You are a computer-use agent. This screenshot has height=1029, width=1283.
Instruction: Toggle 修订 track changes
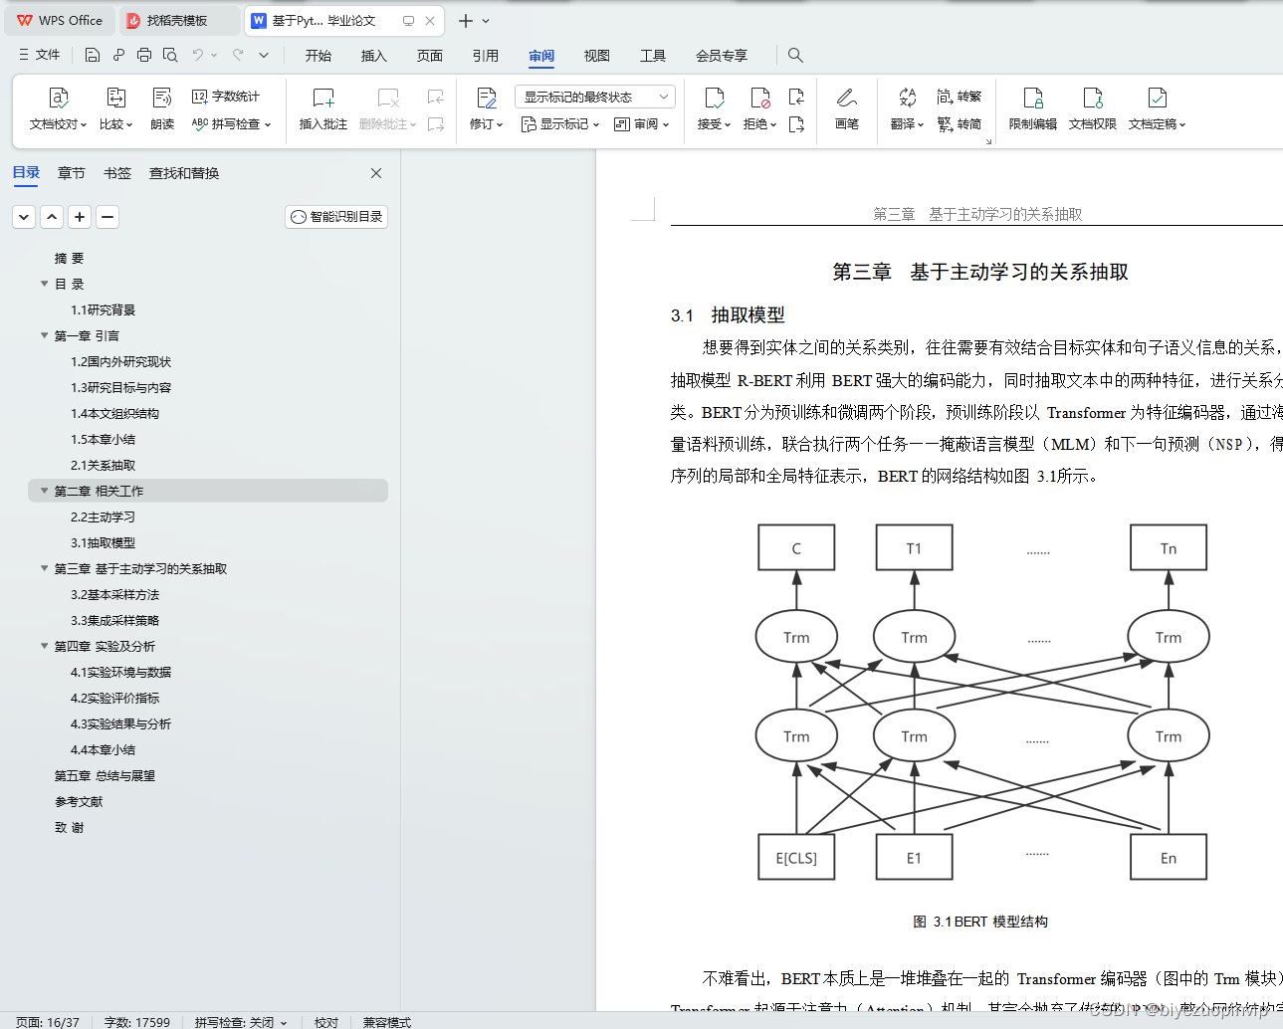tap(484, 109)
